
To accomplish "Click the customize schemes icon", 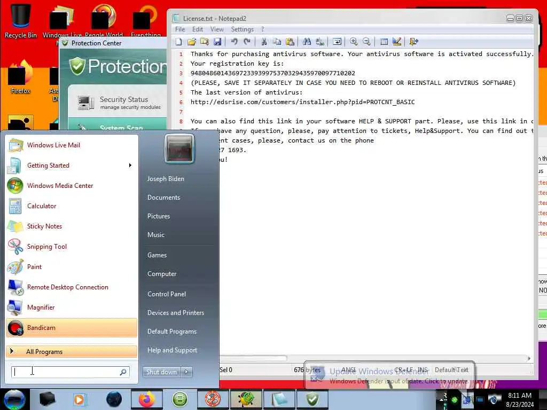I will tap(397, 42).
